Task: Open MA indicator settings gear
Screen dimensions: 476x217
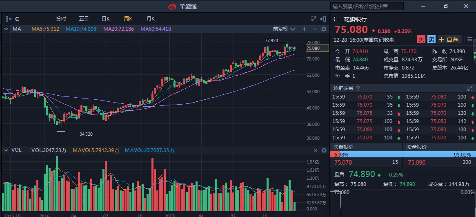Action: (324, 29)
